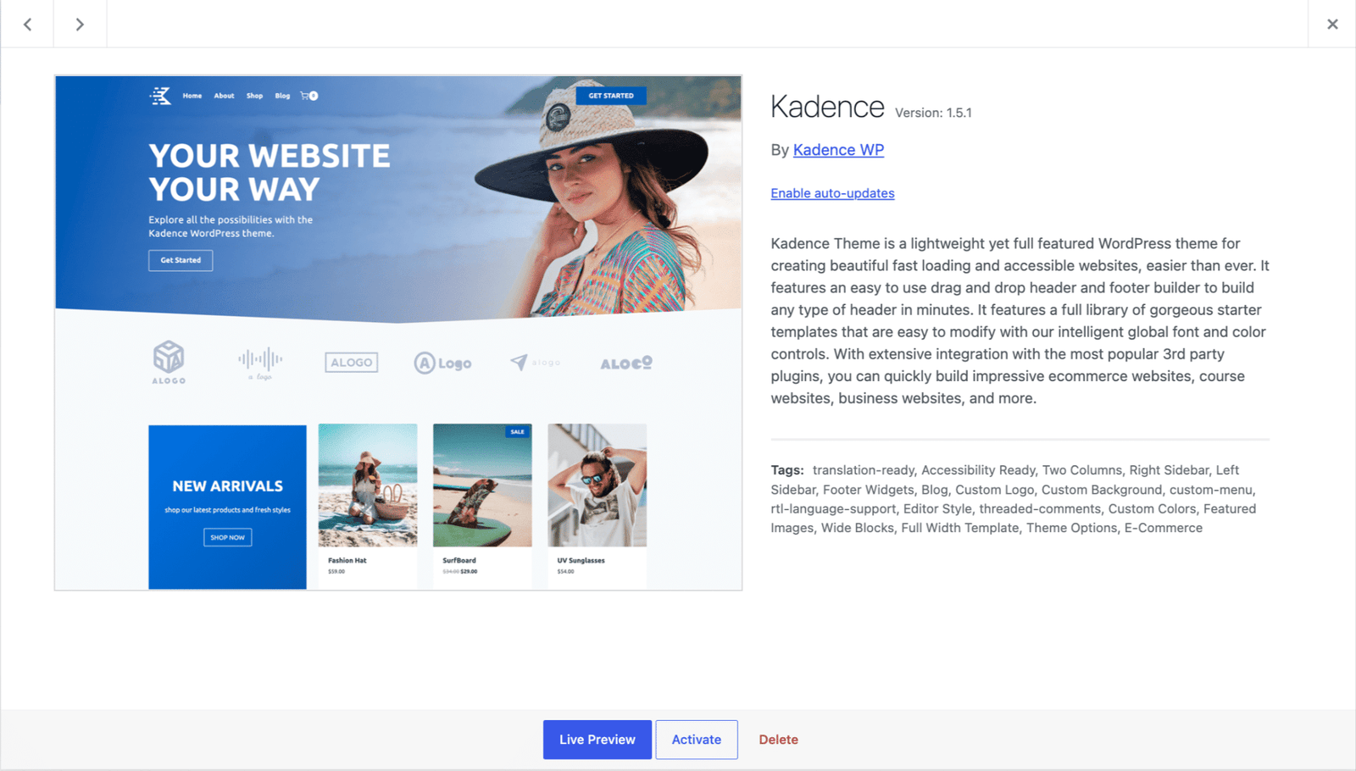
Task: Go to the previous theme with left arrow
Action: tap(27, 24)
